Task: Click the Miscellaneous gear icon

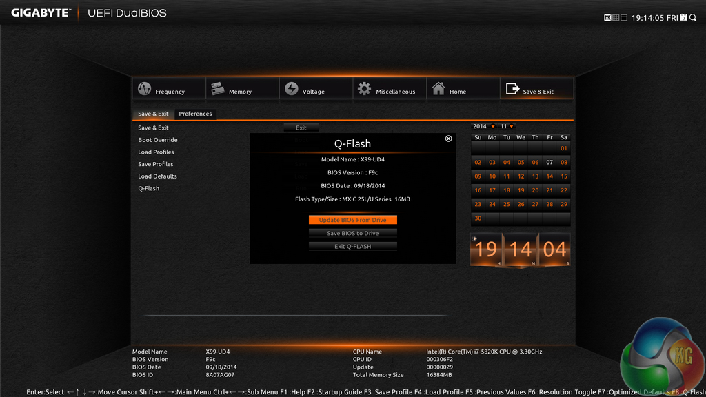Action: coord(364,89)
